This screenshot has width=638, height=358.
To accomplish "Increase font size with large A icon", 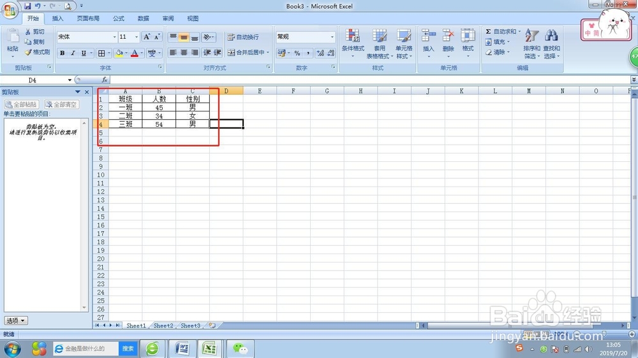I will click(x=147, y=37).
